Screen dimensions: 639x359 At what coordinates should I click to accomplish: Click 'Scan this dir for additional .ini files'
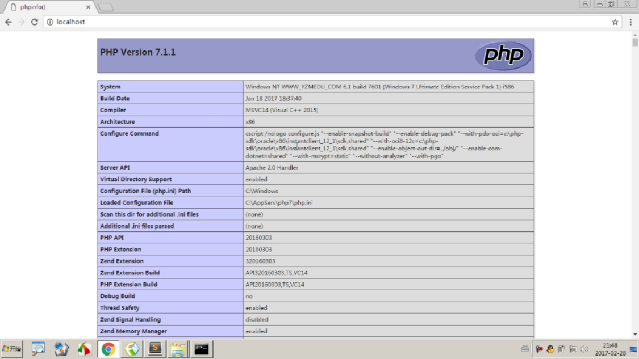(x=149, y=214)
